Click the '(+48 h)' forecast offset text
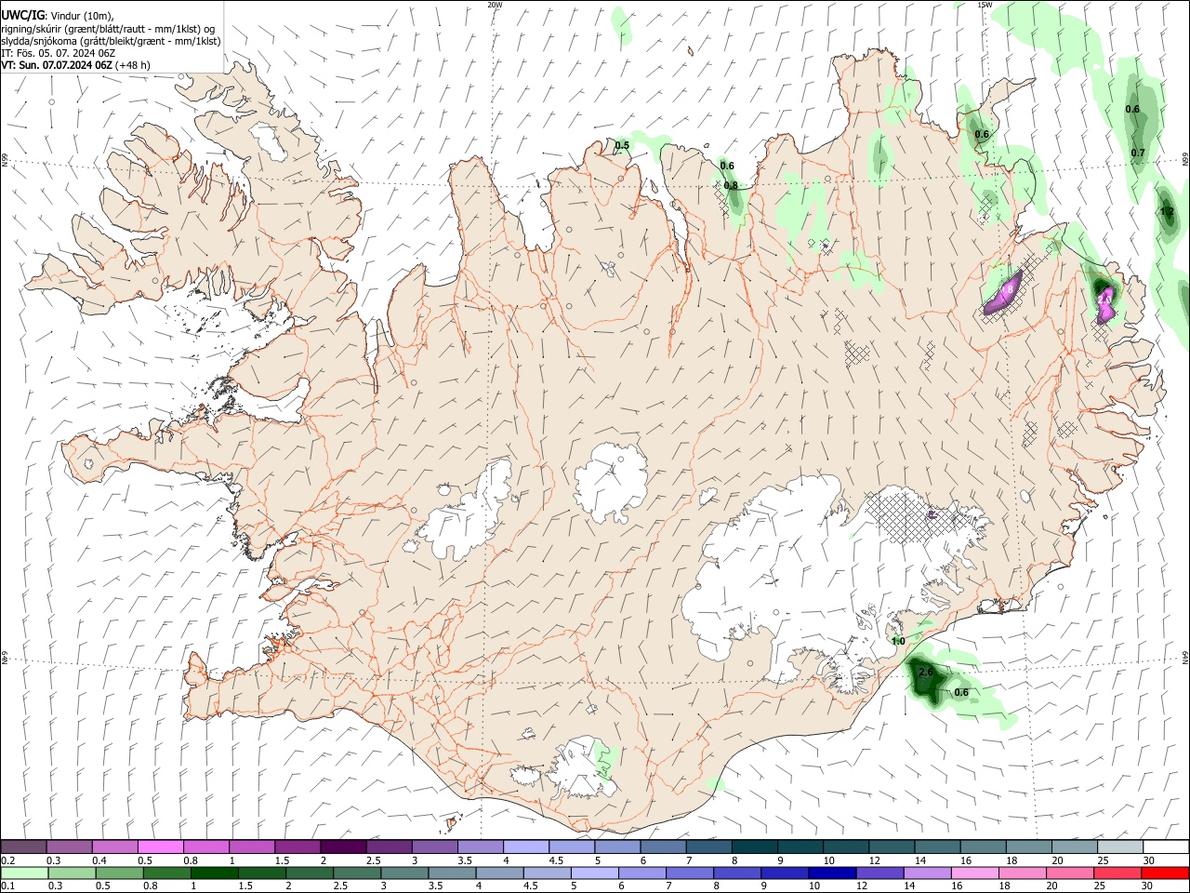 click(x=134, y=65)
